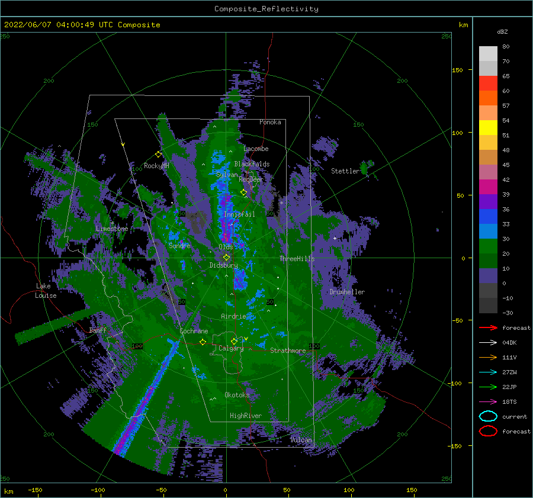This screenshot has height=498, width=533.
Task: Click the Stettler map label
Action: tap(345, 171)
